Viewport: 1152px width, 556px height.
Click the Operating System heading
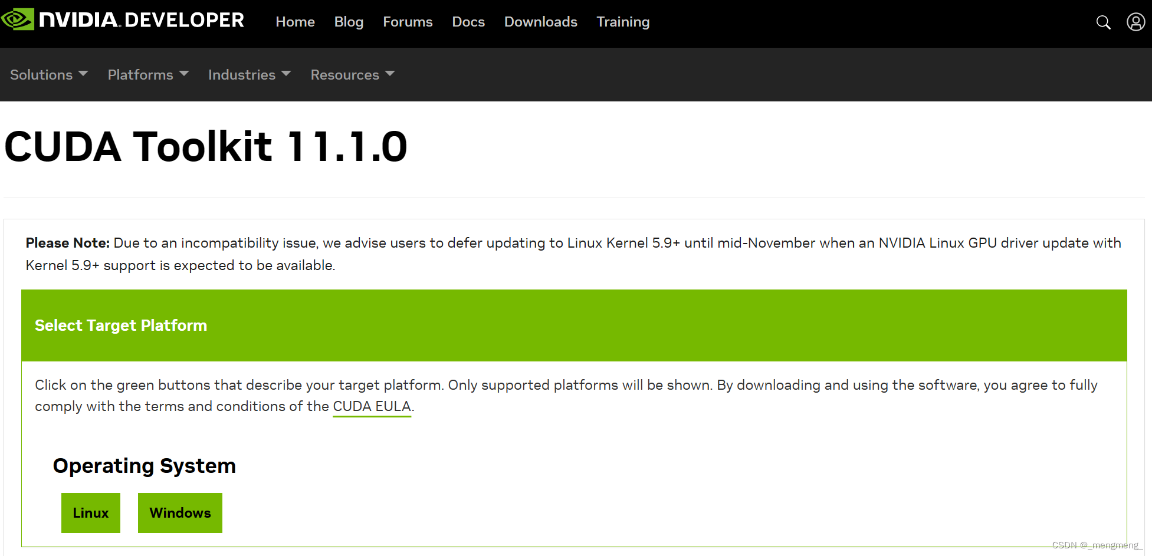click(144, 466)
